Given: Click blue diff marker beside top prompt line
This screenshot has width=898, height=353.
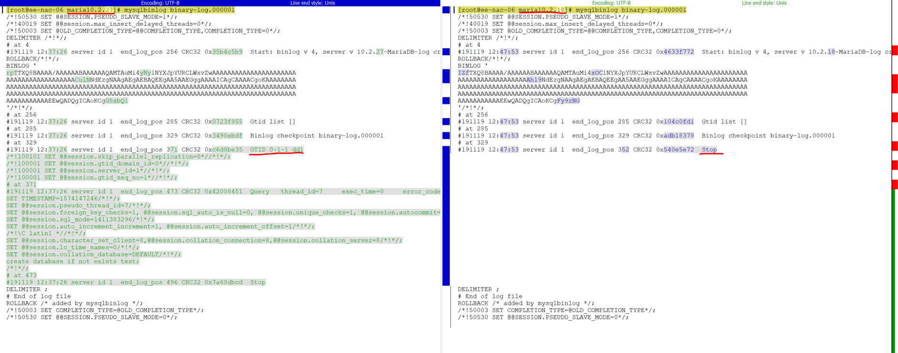Looking at the screenshot, I should click(446, 10).
